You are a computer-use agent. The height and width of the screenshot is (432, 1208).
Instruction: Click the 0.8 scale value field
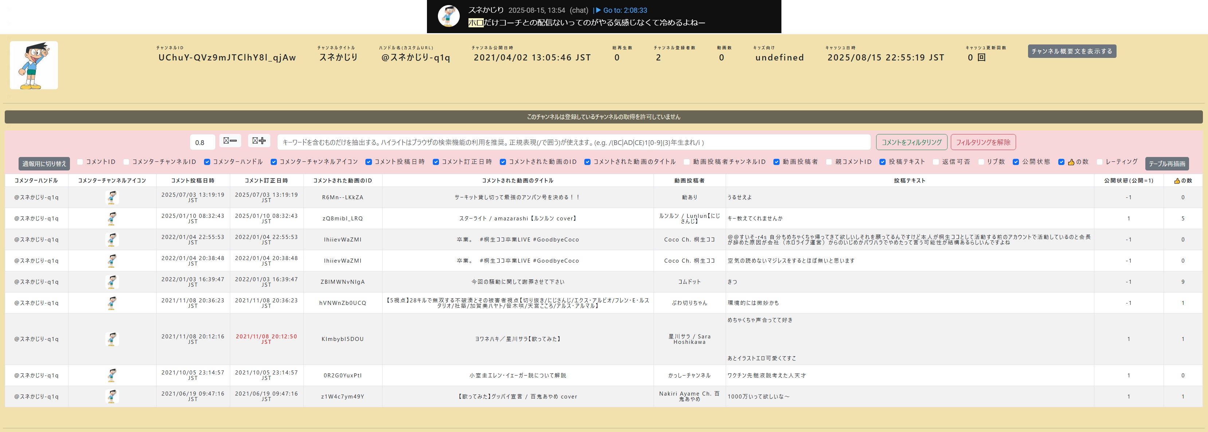coord(202,142)
